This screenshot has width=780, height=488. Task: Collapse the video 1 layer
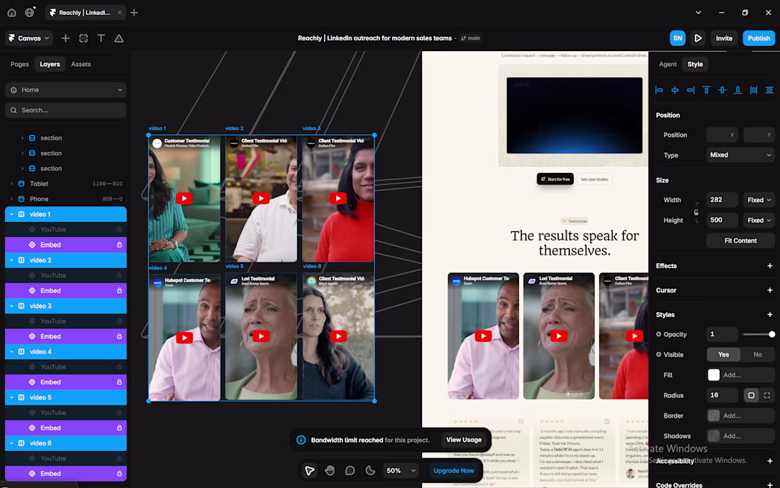pos(12,214)
